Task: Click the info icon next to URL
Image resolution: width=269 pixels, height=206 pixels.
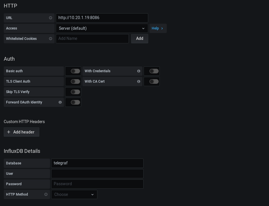Action: pos(51,18)
